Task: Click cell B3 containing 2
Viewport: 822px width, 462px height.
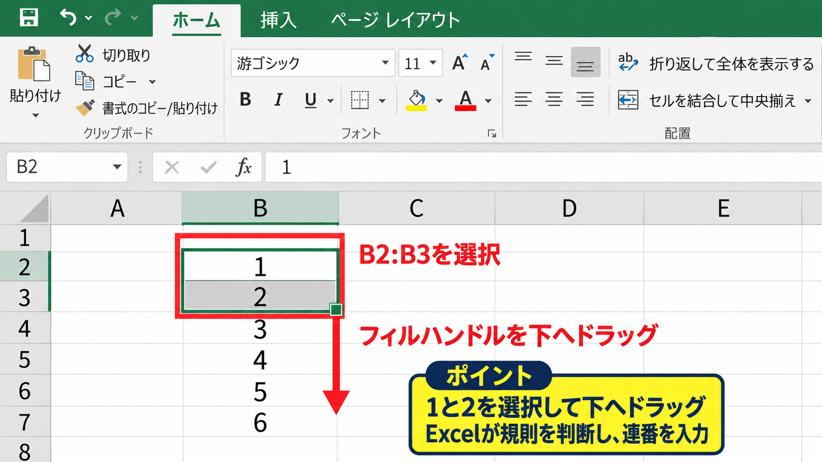Action: tap(260, 297)
